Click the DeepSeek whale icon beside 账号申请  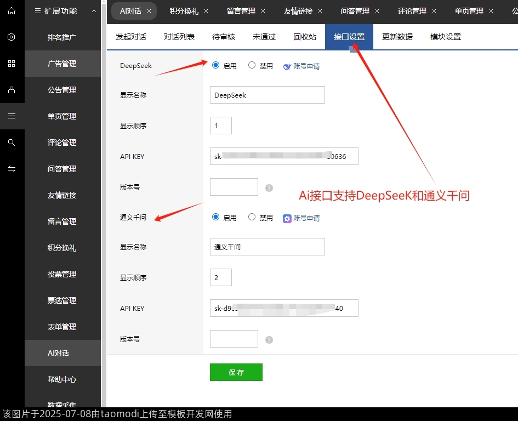pos(287,65)
